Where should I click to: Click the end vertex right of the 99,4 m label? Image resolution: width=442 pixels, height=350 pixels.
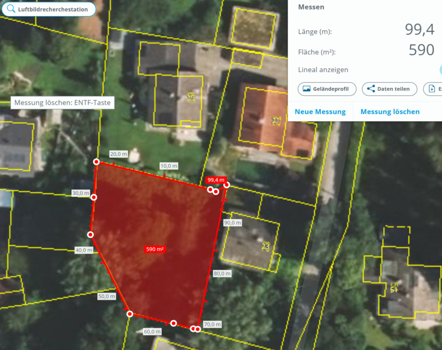tap(227, 185)
